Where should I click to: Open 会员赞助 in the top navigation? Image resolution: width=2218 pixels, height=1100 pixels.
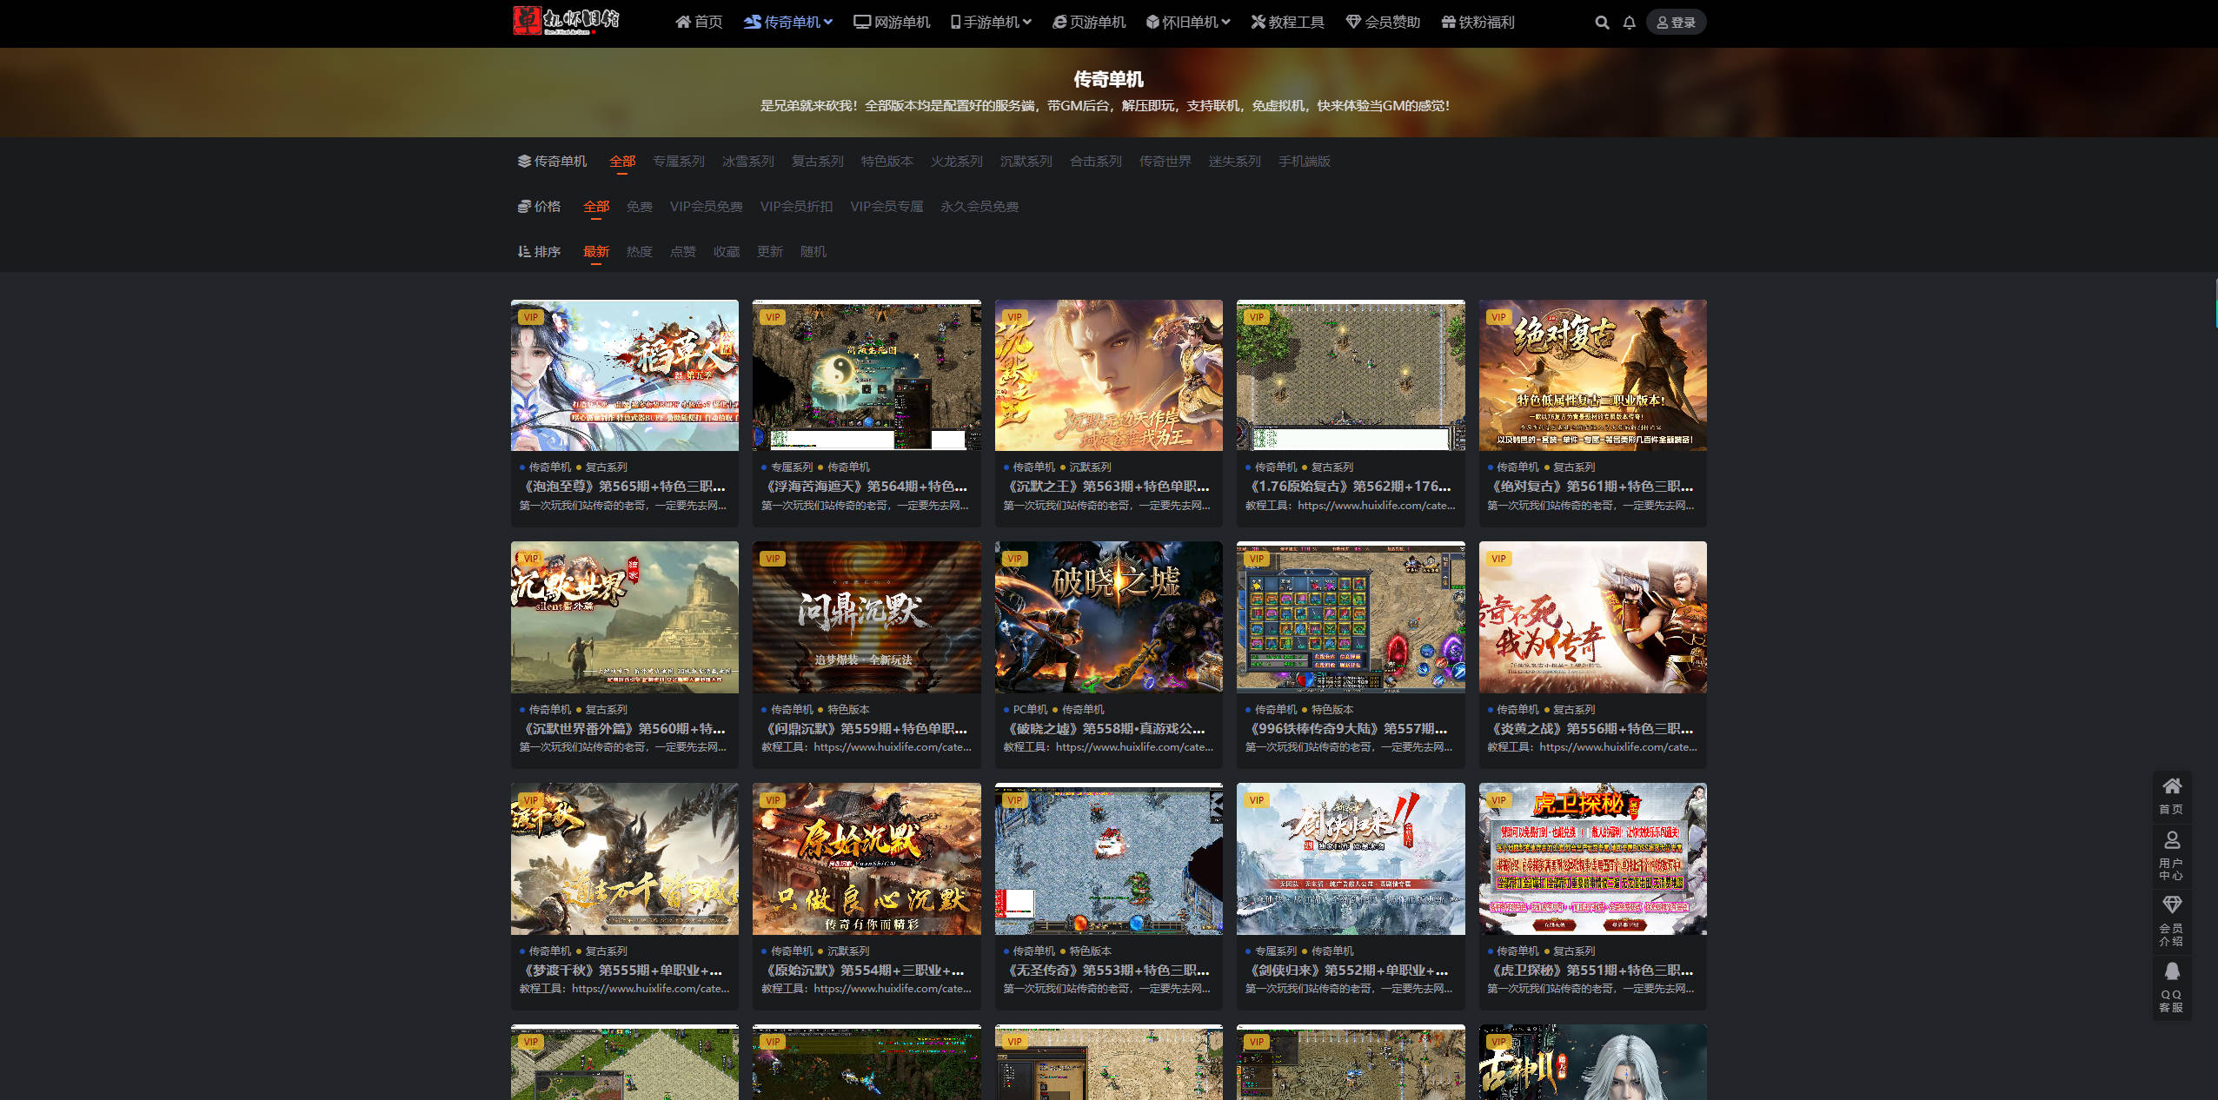coord(1383,23)
